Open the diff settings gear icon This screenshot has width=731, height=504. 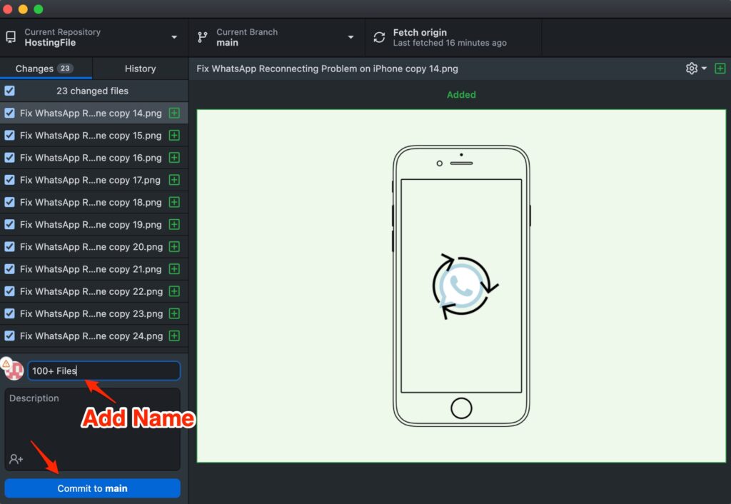click(x=691, y=69)
